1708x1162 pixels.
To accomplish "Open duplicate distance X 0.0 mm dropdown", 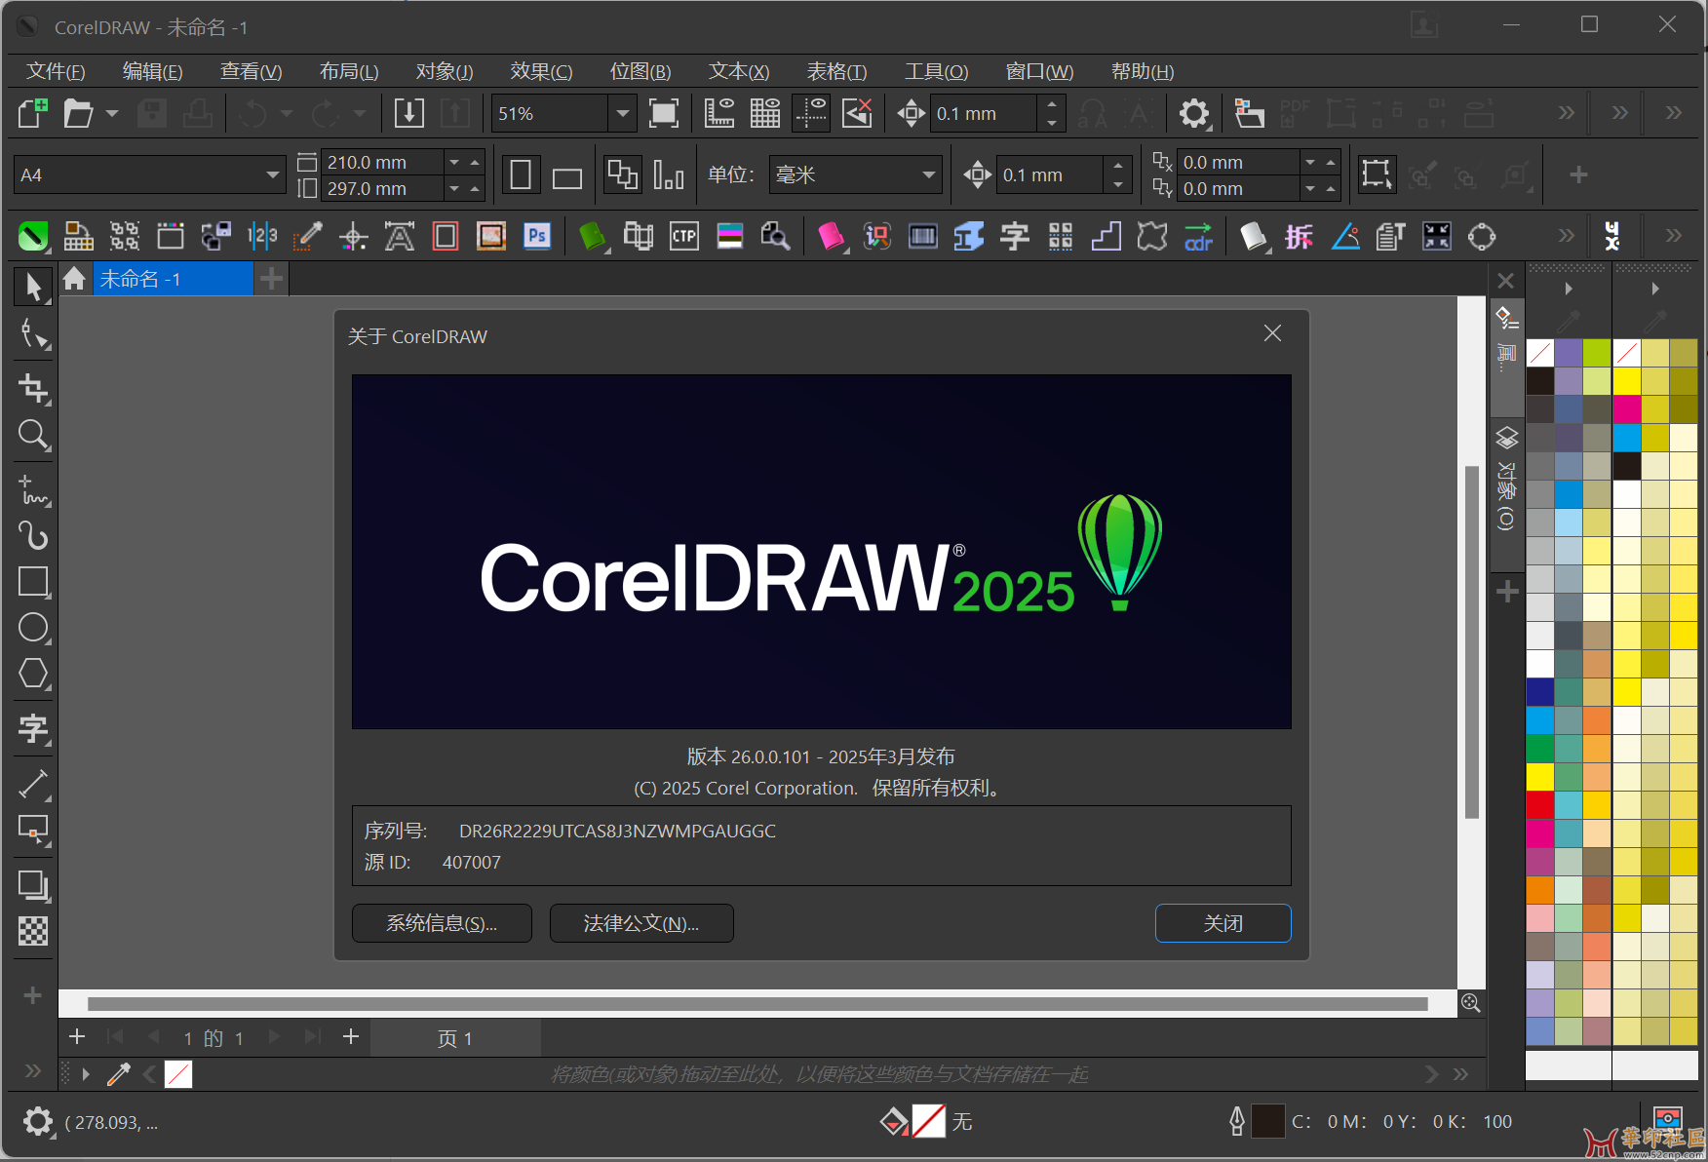I will pos(1310,162).
